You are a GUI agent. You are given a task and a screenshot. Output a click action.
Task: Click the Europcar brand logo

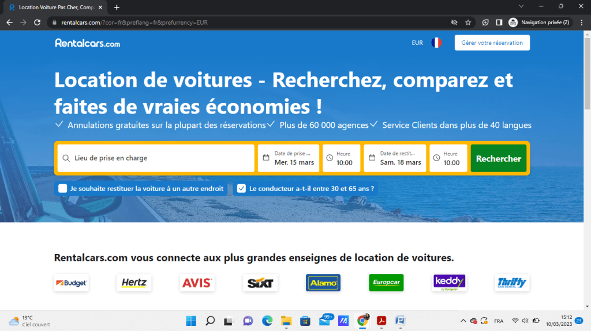click(x=386, y=283)
